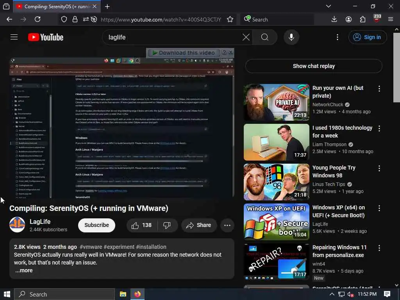The height and width of the screenshot is (300, 400).
Task: Open help on download bar
Action: point(224,52)
